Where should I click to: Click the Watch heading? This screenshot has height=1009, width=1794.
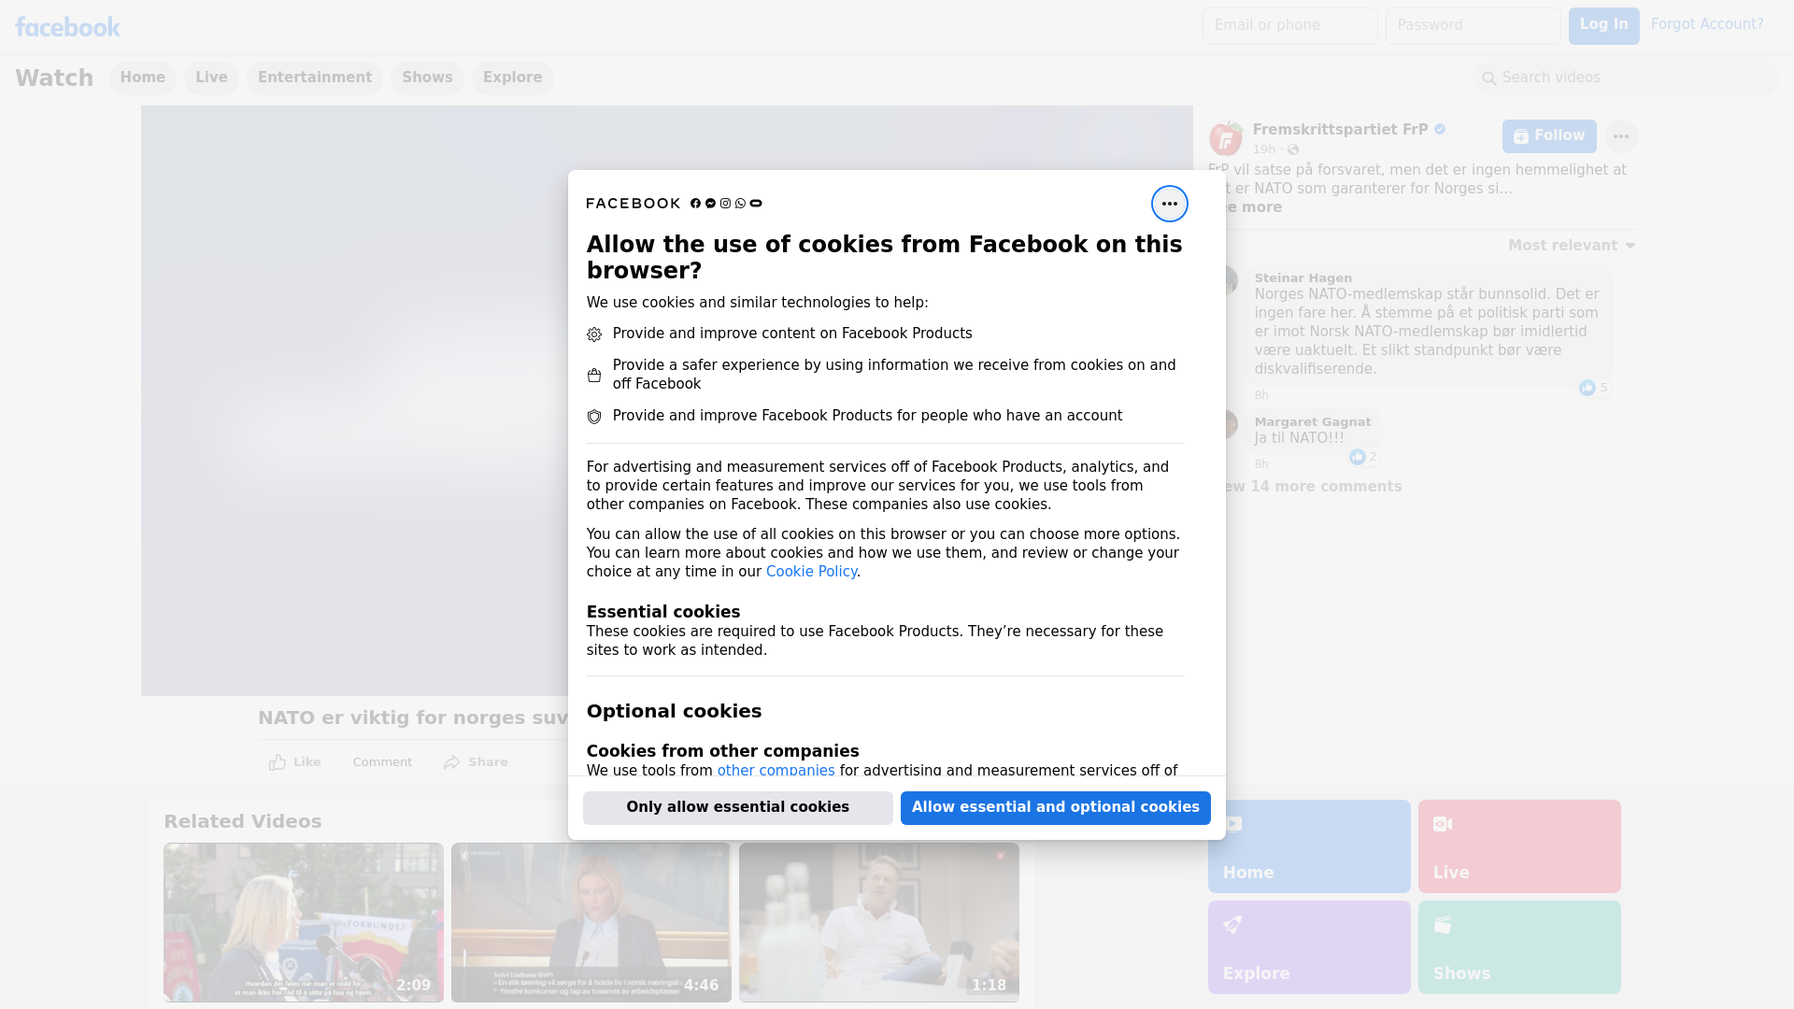54,78
